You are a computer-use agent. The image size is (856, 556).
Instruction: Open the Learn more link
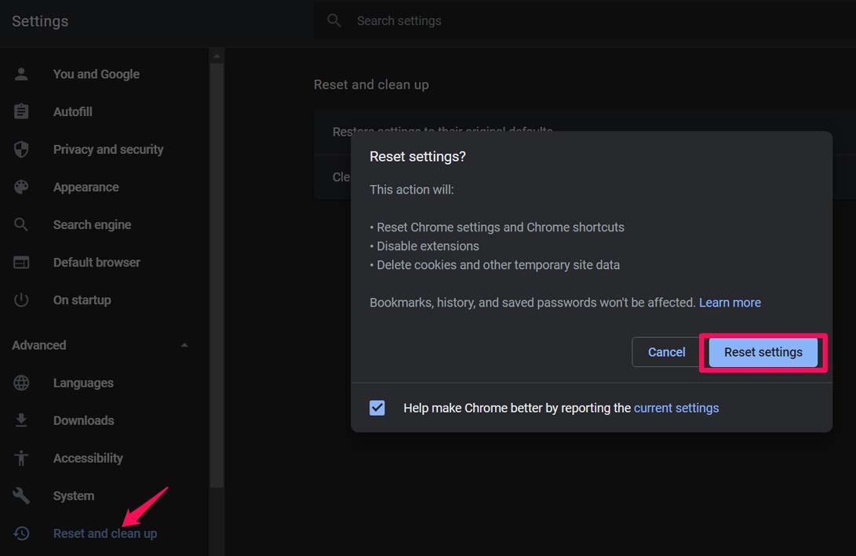point(730,302)
